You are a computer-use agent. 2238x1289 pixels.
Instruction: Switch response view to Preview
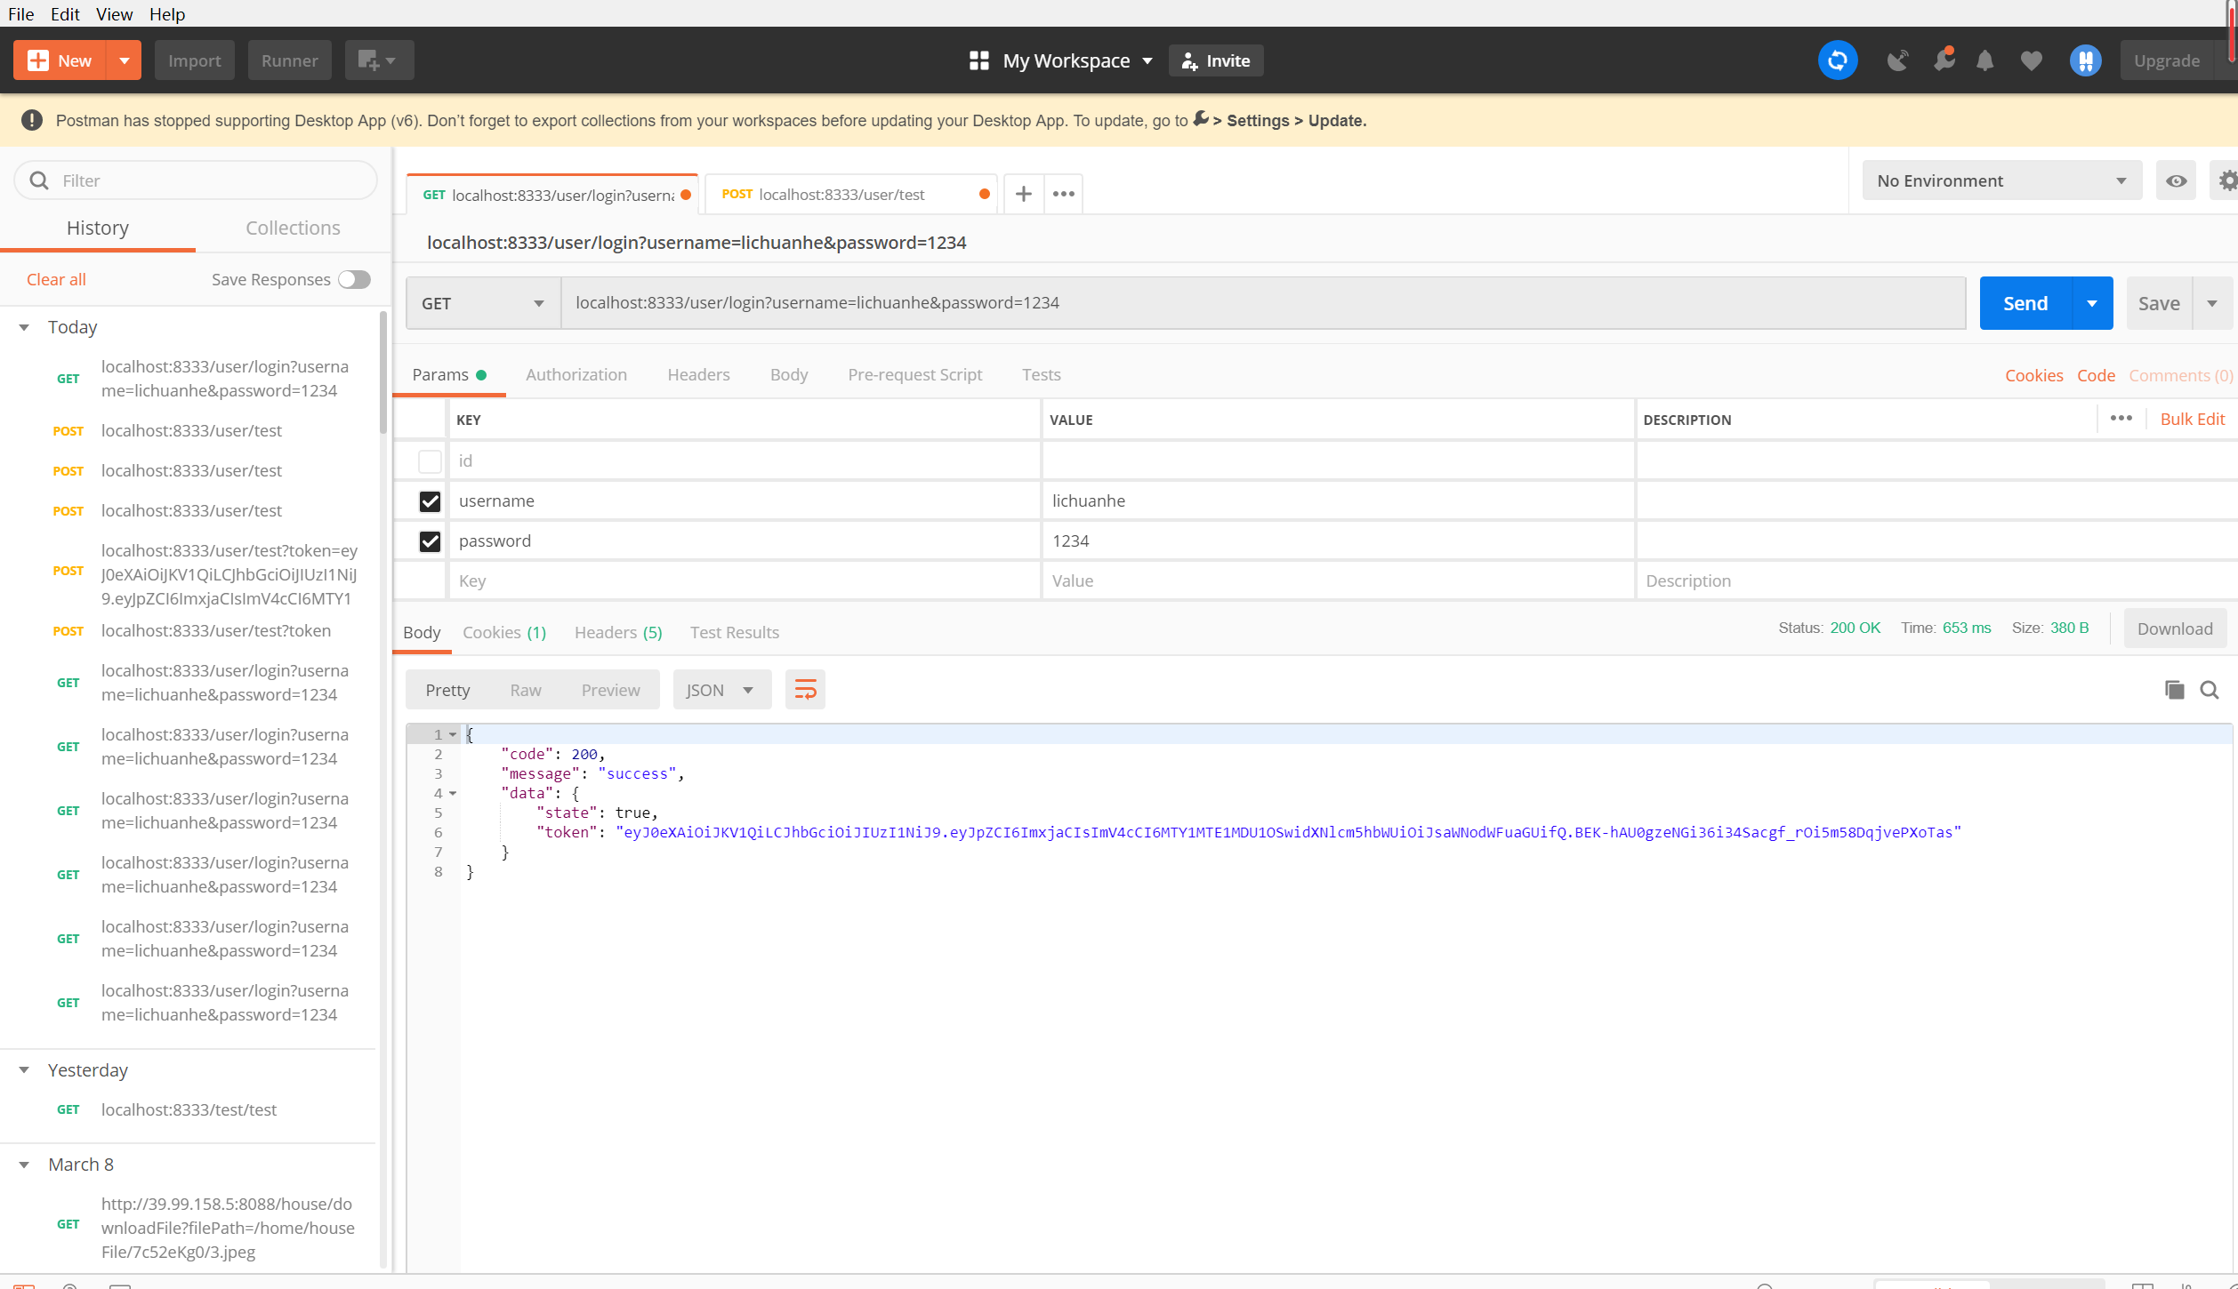point(610,690)
